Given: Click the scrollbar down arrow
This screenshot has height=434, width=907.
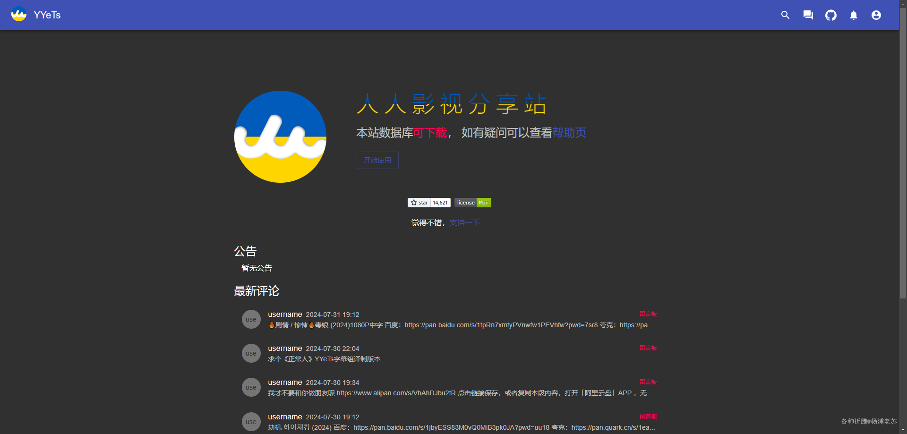Looking at the screenshot, I should 903,430.
